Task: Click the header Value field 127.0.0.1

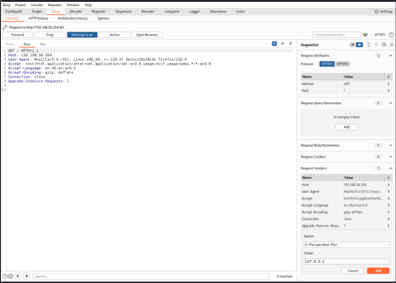Action: [346, 261]
